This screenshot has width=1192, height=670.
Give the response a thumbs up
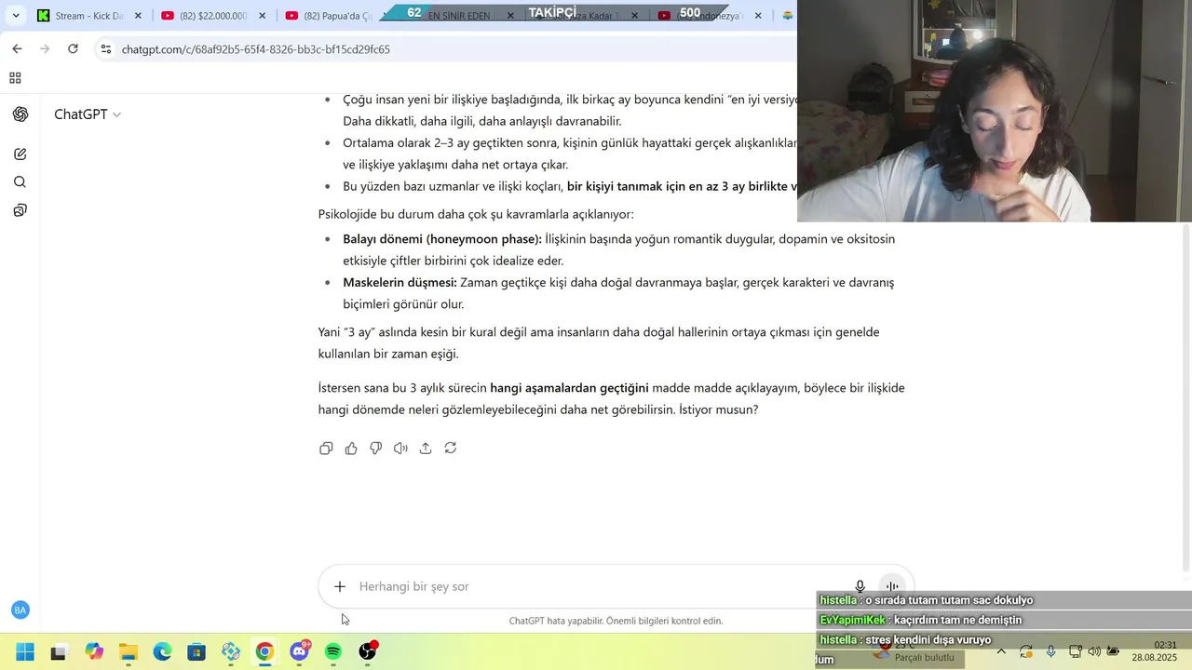351,449
